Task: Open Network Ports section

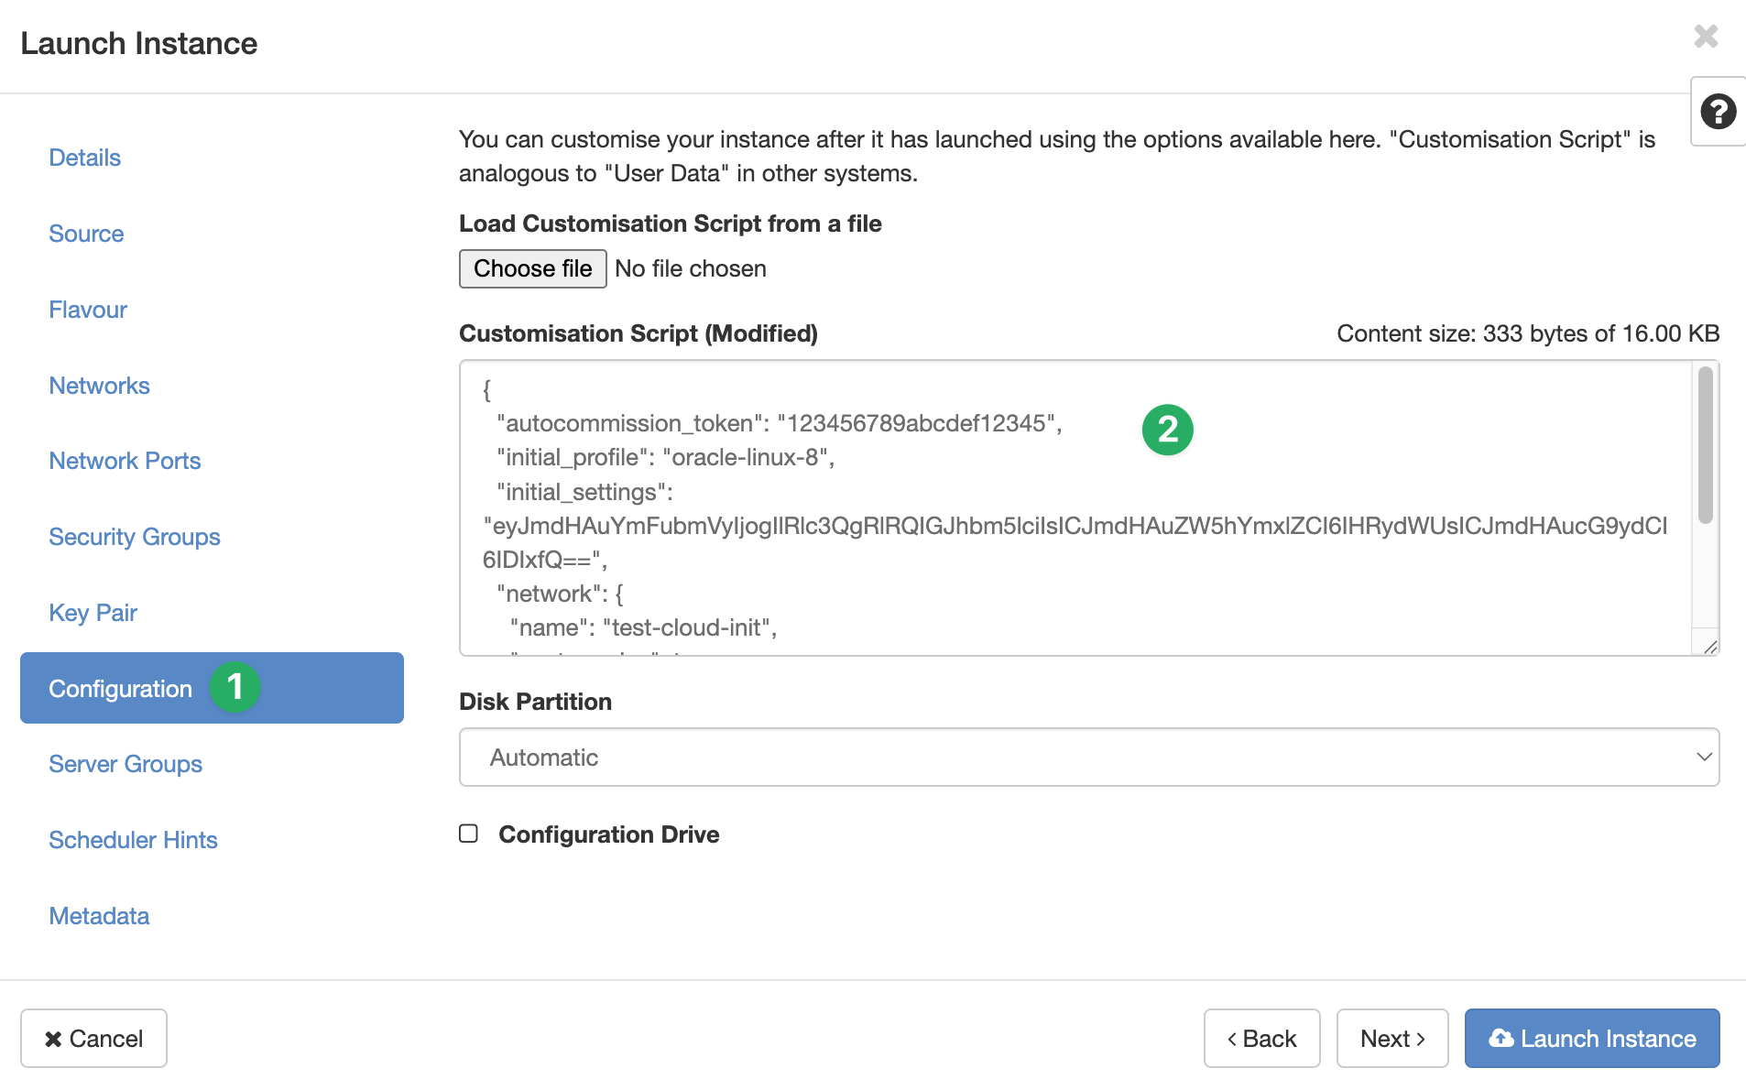Action: pyautogui.click(x=125, y=461)
